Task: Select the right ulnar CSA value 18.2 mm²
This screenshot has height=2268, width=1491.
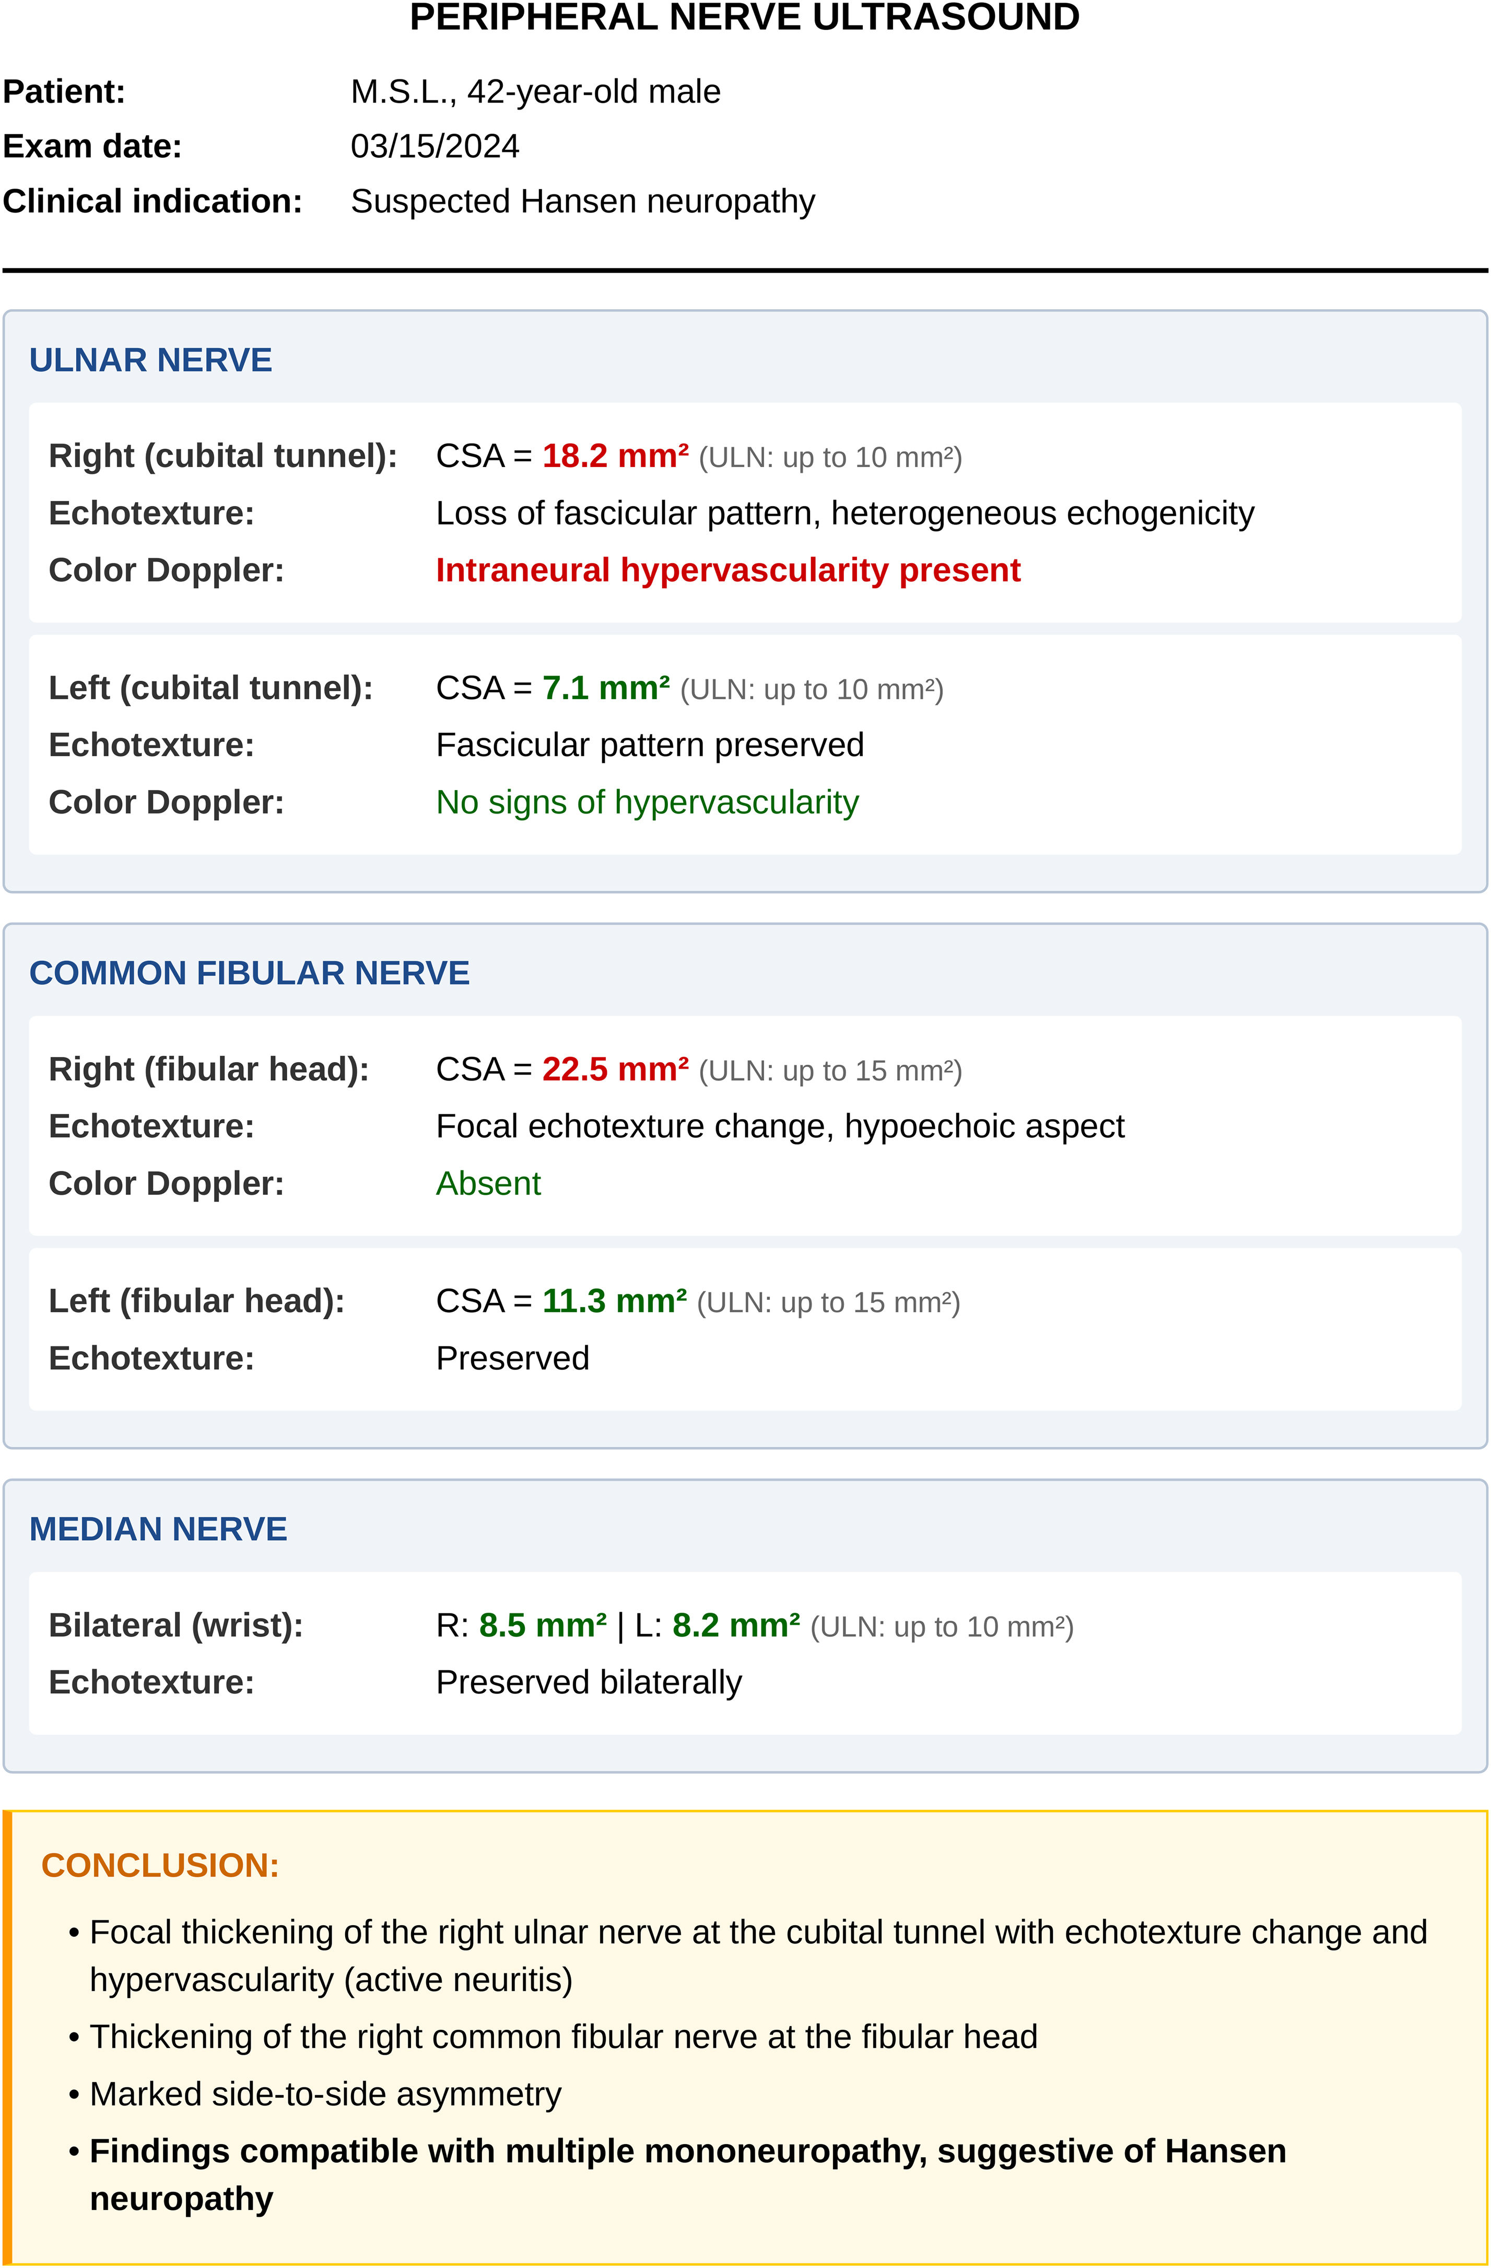Action: tap(615, 456)
